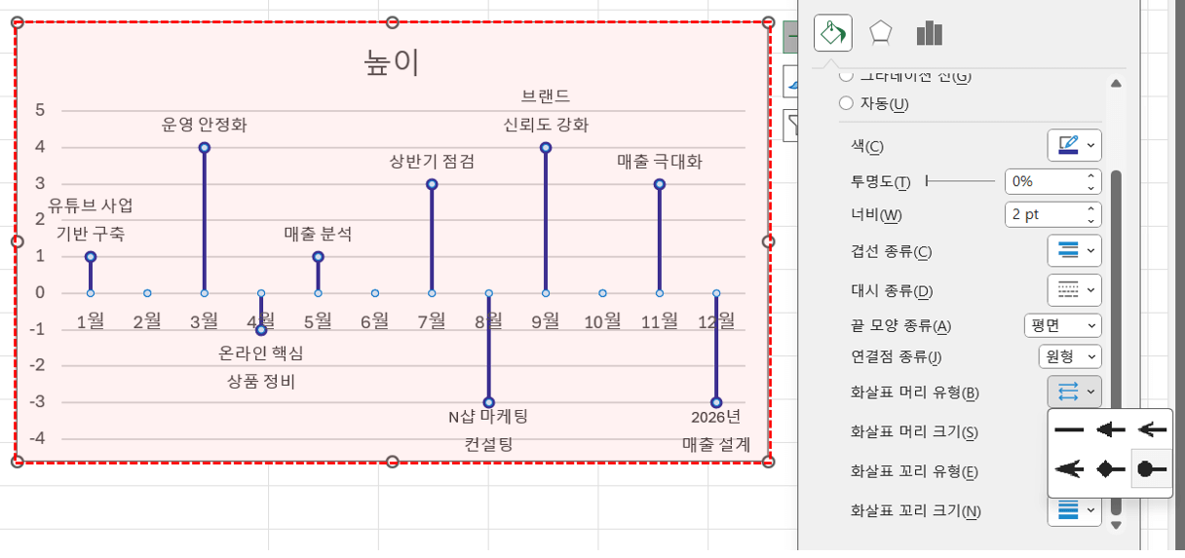Viewport: 1185px width, 558px height.
Task: Open the 색 line color picker
Action: (x=1074, y=146)
